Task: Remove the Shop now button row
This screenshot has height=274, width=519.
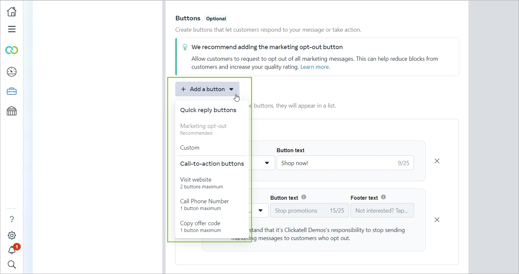Action: (437, 161)
